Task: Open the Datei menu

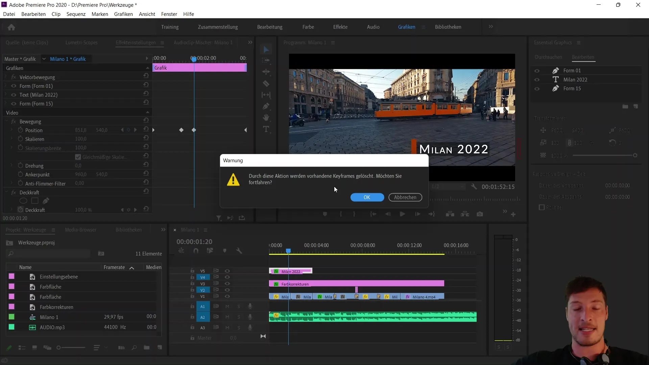Action: point(9,14)
